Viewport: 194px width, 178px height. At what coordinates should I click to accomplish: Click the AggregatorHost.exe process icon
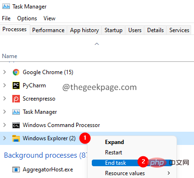click(16, 170)
